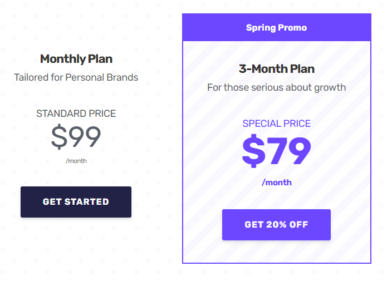
Task: Select the Spring Promo banner header
Action: [277, 27]
